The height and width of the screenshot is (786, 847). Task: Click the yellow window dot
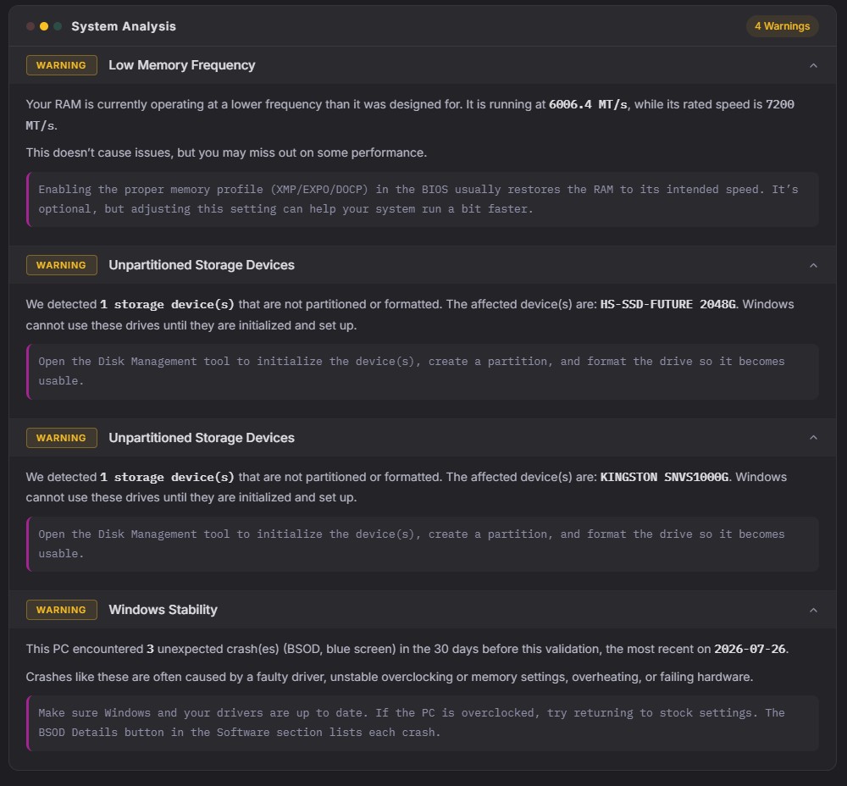coord(44,26)
